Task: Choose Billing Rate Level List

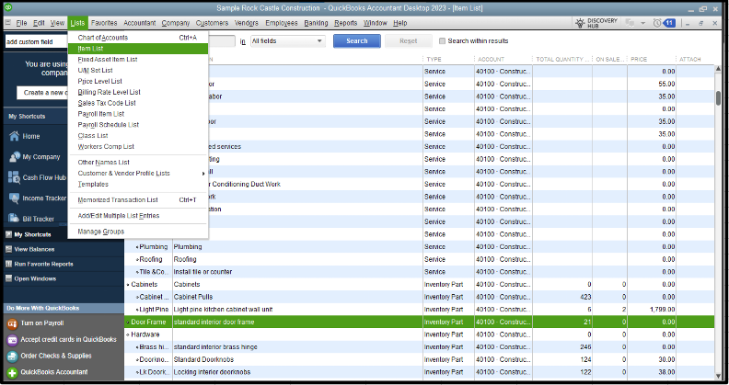Action: click(x=138, y=92)
